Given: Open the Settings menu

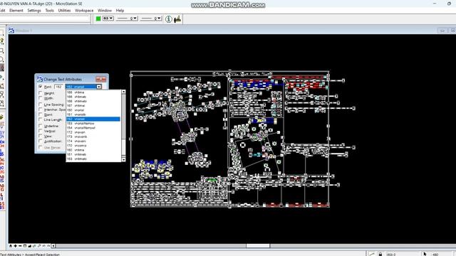Looking at the screenshot, I should [x=34, y=11].
